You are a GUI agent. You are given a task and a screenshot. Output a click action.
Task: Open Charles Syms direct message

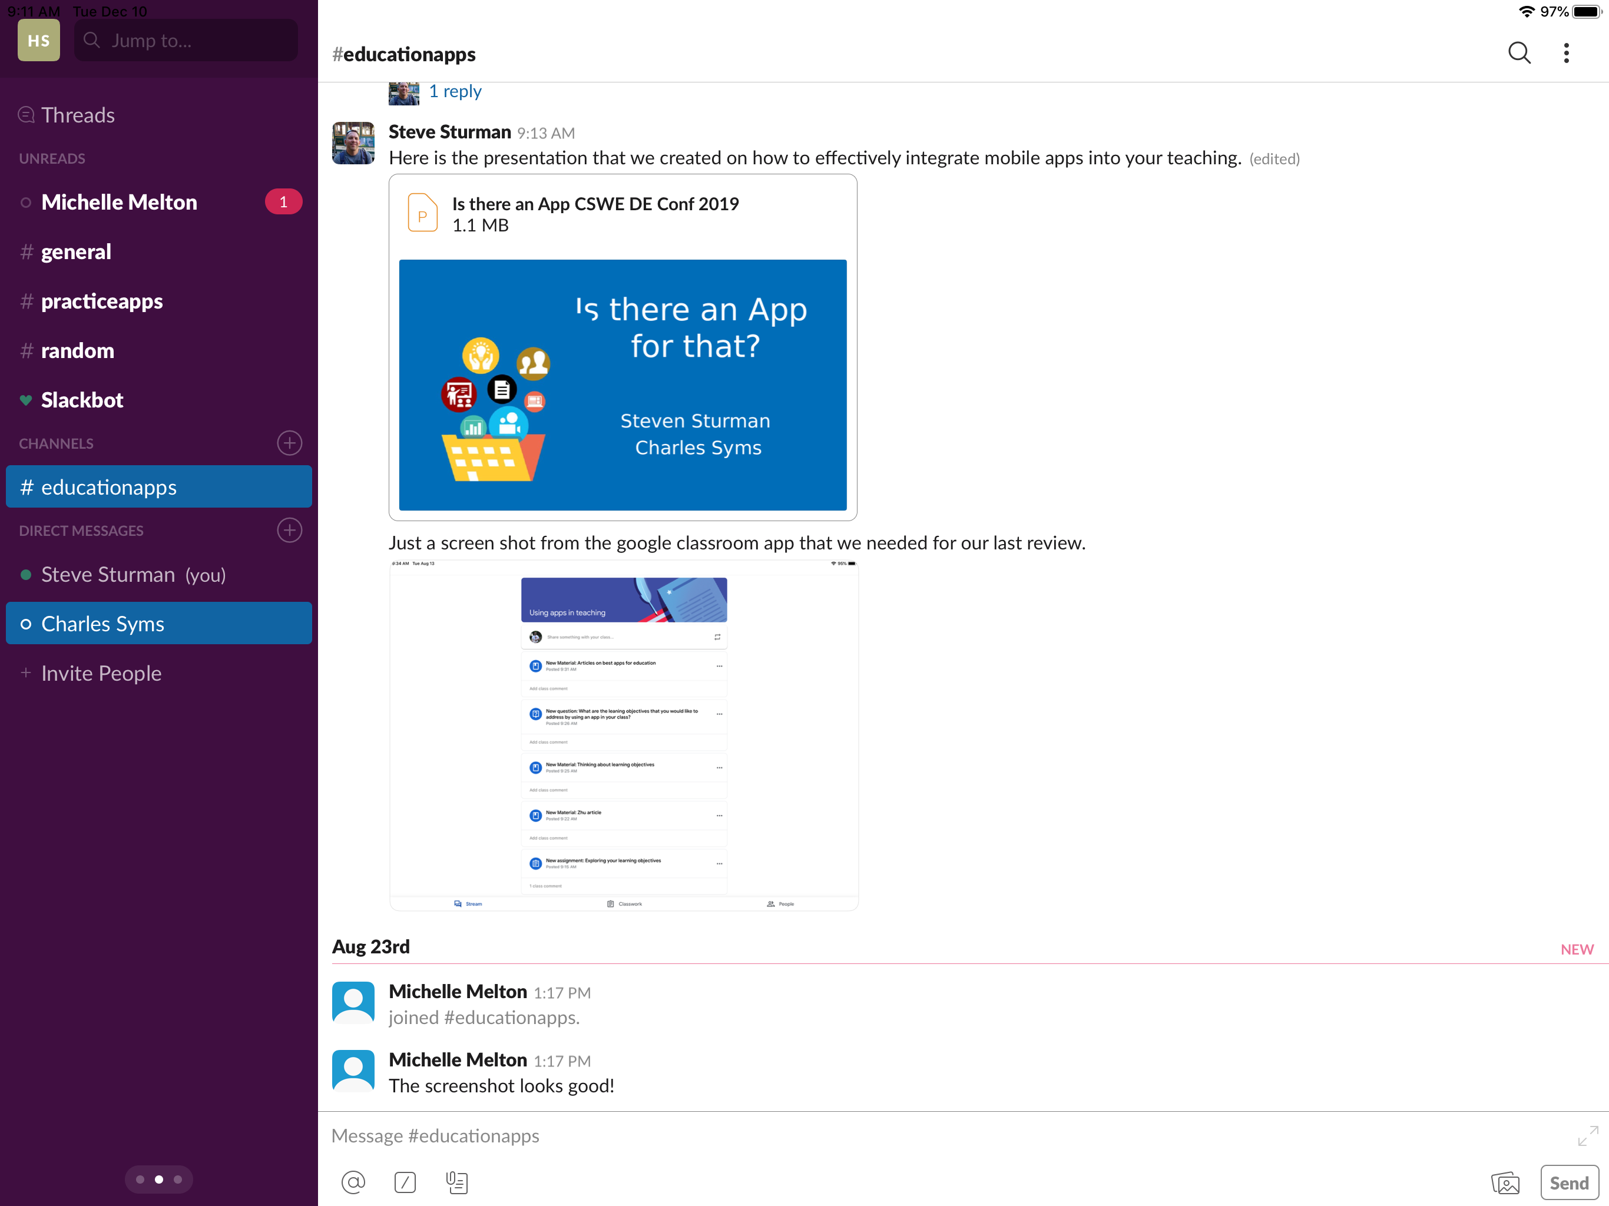tap(102, 624)
